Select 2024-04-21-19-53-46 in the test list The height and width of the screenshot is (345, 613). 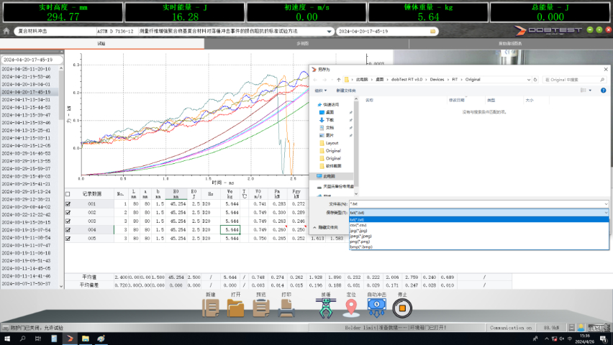pos(27,76)
